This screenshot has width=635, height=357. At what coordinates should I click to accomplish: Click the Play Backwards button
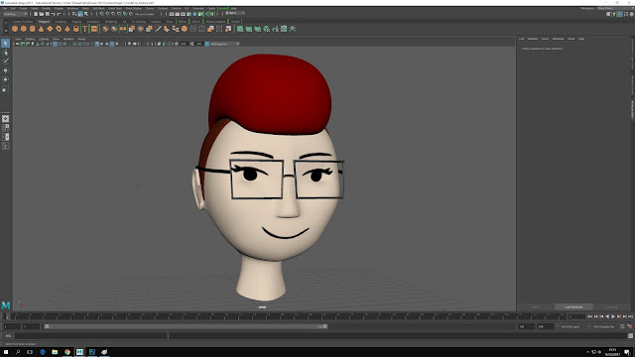coord(607,316)
